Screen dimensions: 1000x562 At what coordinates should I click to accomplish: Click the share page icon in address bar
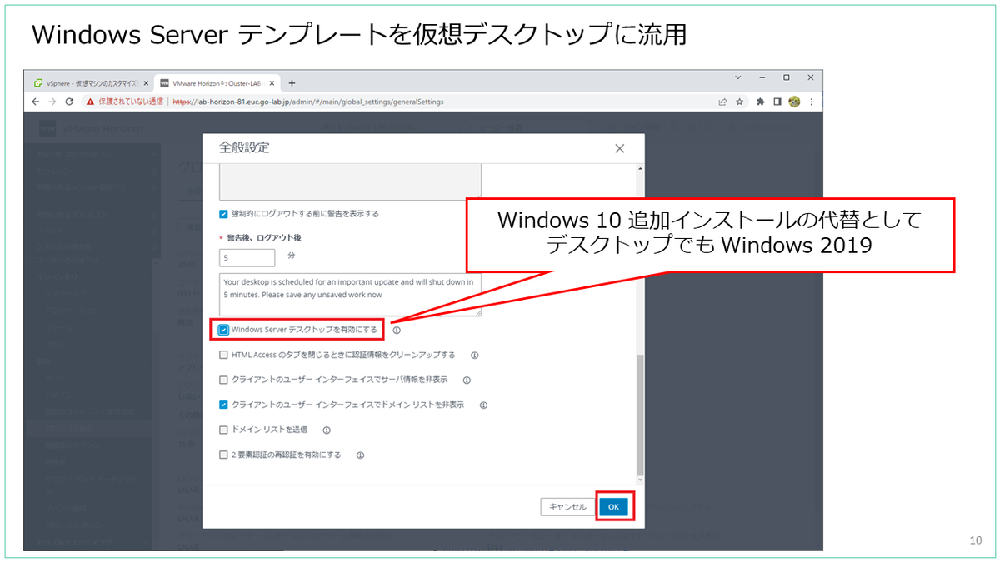722,102
